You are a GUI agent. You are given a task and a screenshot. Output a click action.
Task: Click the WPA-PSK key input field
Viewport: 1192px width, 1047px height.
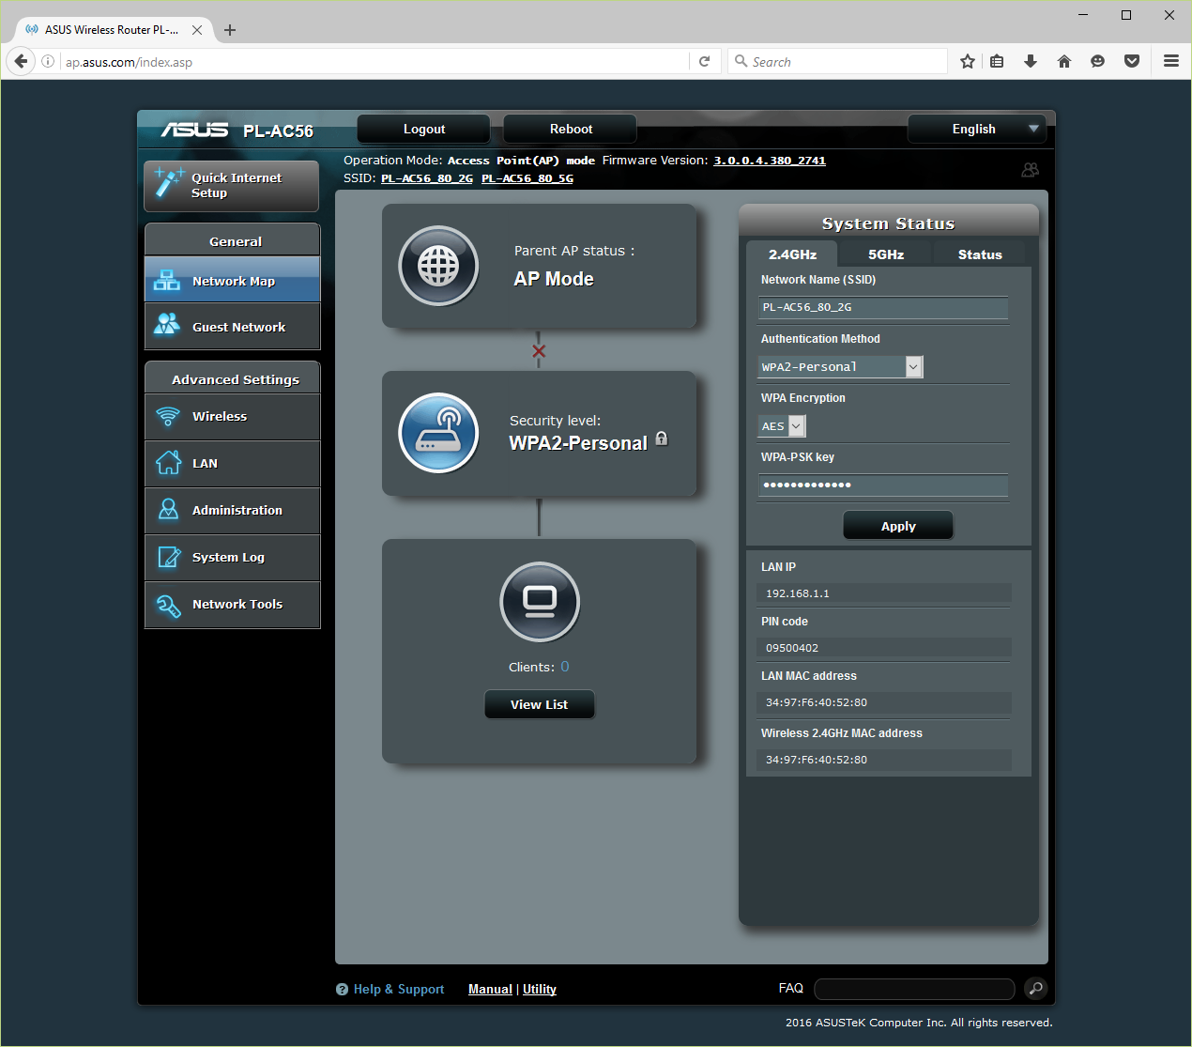(882, 485)
